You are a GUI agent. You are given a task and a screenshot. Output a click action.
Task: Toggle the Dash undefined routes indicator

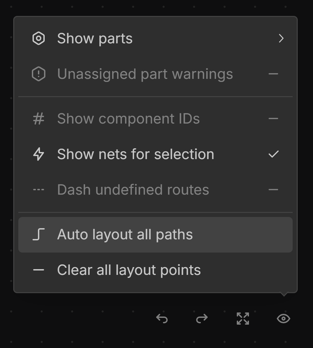click(x=273, y=190)
